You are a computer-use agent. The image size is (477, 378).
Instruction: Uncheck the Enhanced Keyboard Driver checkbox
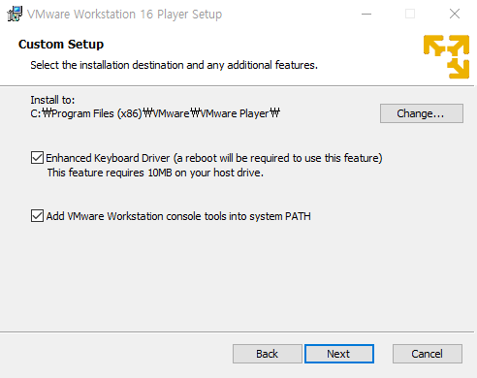pos(37,158)
